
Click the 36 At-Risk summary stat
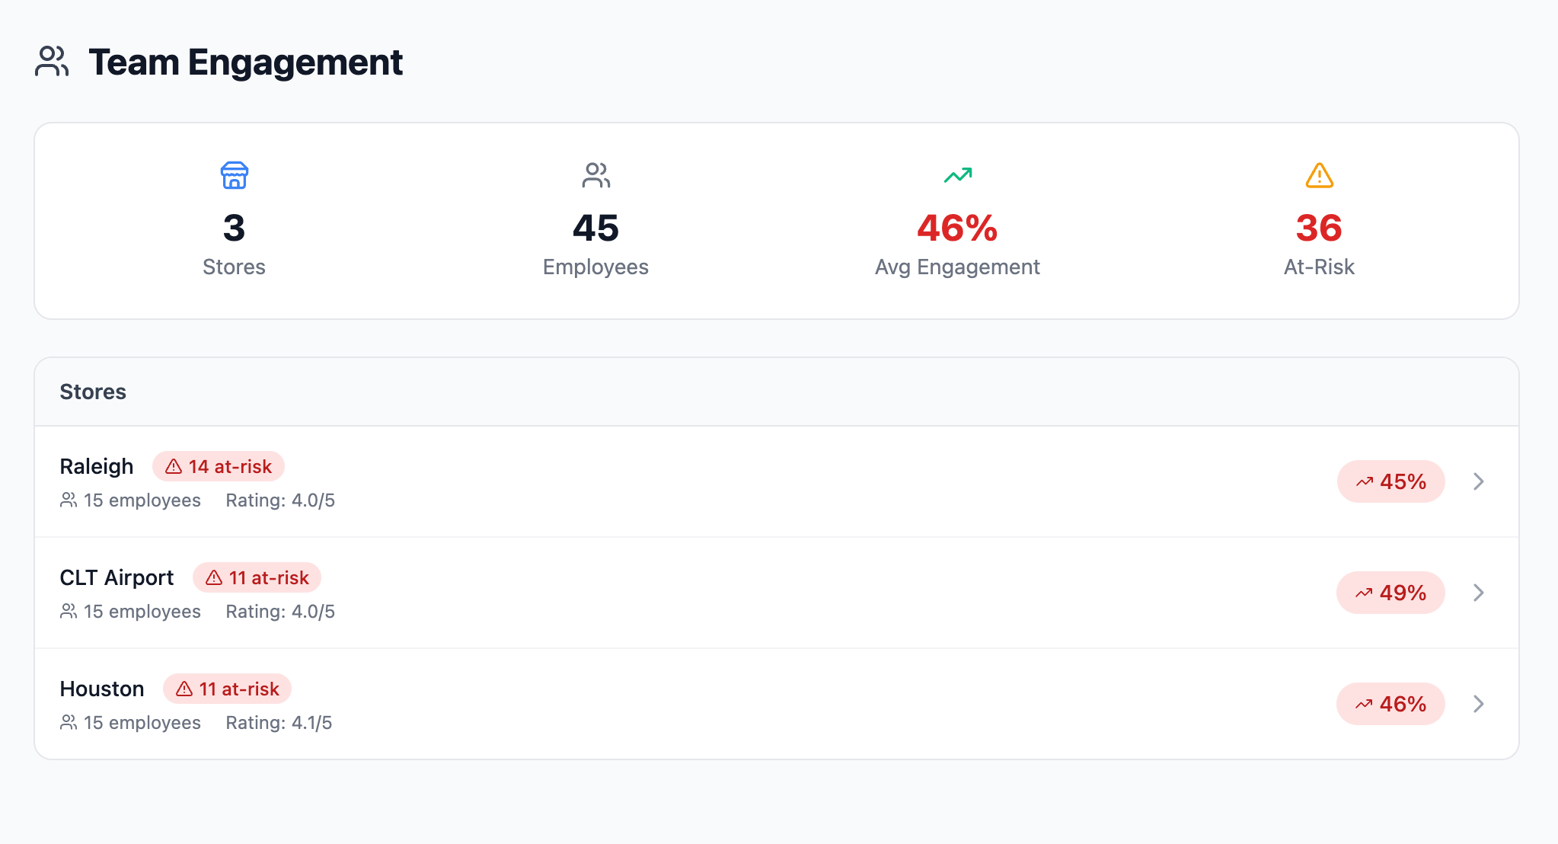click(x=1319, y=229)
